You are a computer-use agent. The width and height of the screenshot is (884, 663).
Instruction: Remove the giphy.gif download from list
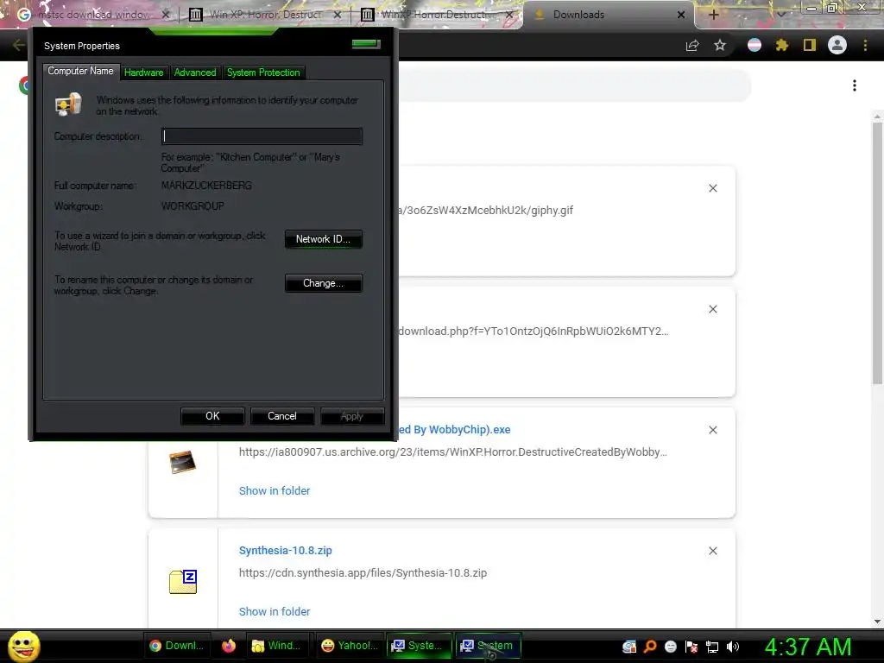pos(712,188)
